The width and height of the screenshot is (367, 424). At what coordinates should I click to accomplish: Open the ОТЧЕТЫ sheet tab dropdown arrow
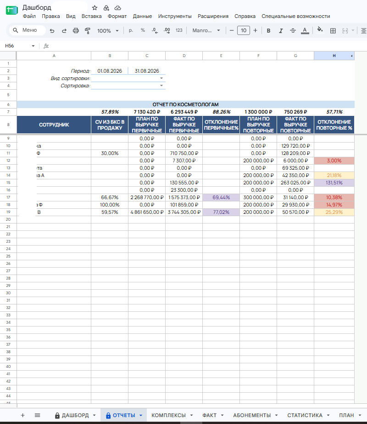point(141,415)
